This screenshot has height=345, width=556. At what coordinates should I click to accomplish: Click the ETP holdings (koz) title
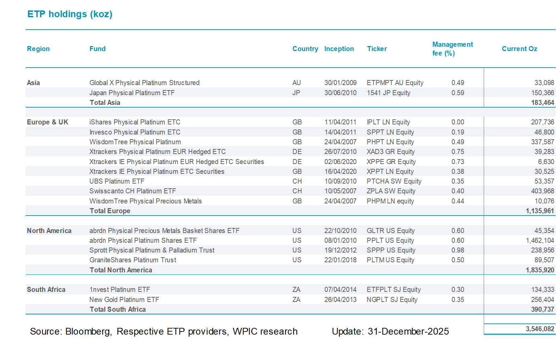click(70, 14)
